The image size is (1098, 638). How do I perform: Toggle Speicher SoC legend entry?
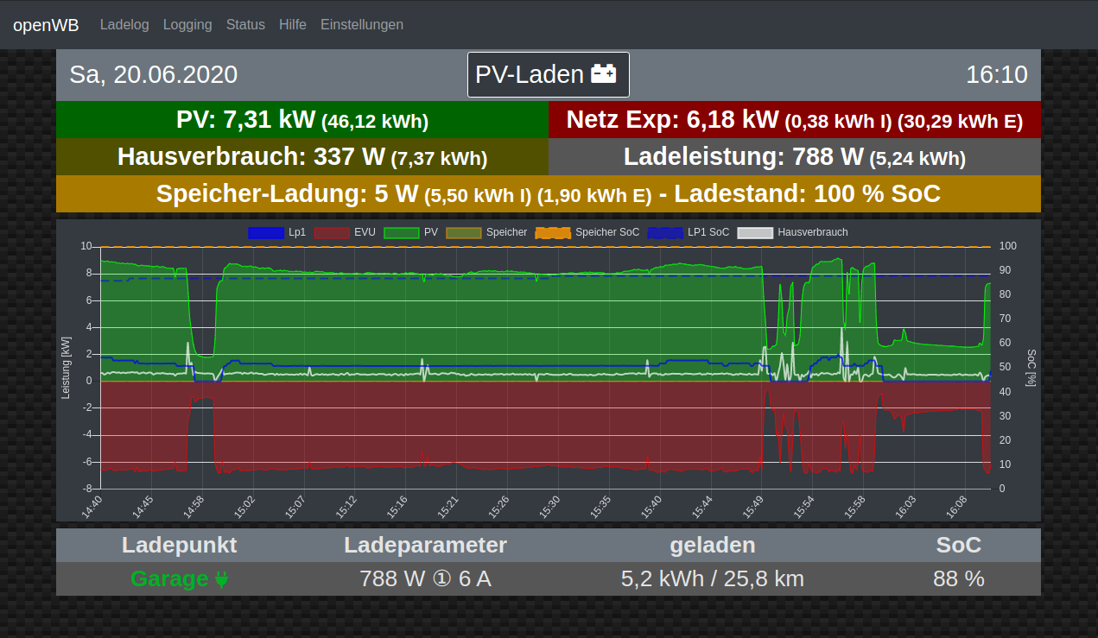click(x=587, y=232)
